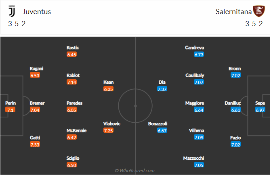
Task: Select Paredes' 6.05 rating badge
Action: pos(71,110)
